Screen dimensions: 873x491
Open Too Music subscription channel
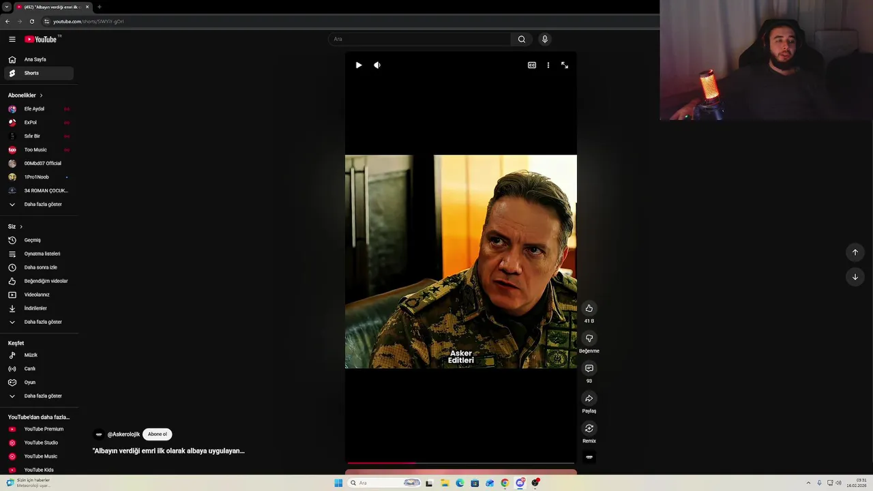(39, 150)
